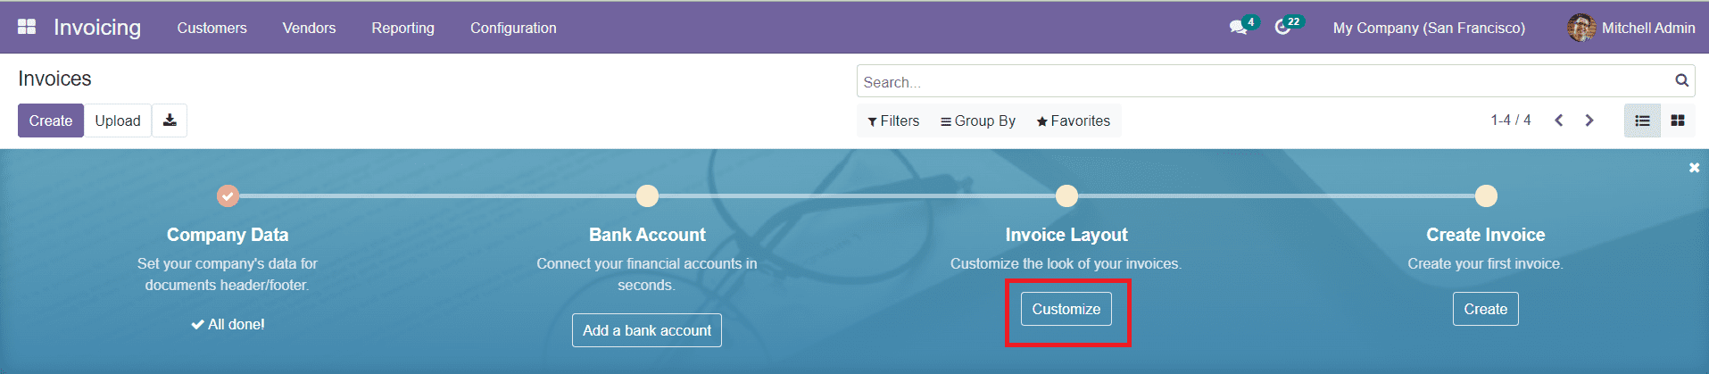The width and height of the screenshot is (1709, 374).
Task: Click the Invoice Layout step circle
Action: (x=1066, y=195)
